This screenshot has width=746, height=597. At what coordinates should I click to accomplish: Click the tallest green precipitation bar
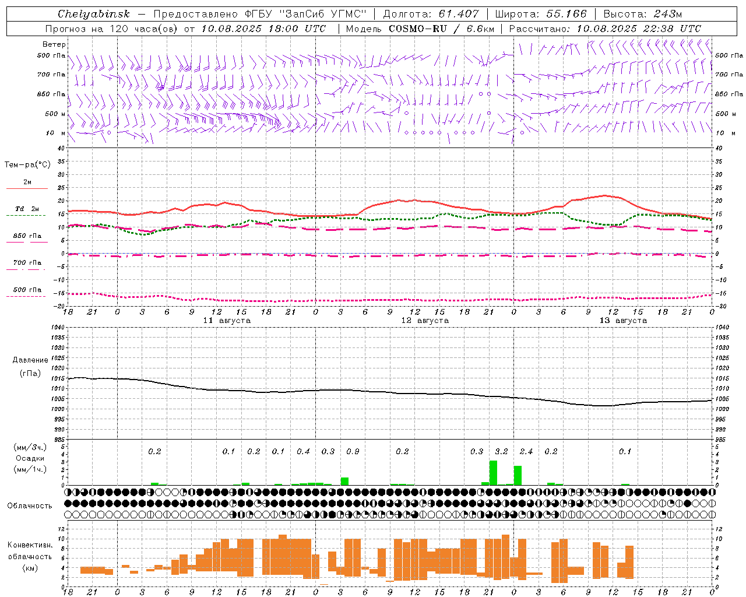tap(493, 473)
